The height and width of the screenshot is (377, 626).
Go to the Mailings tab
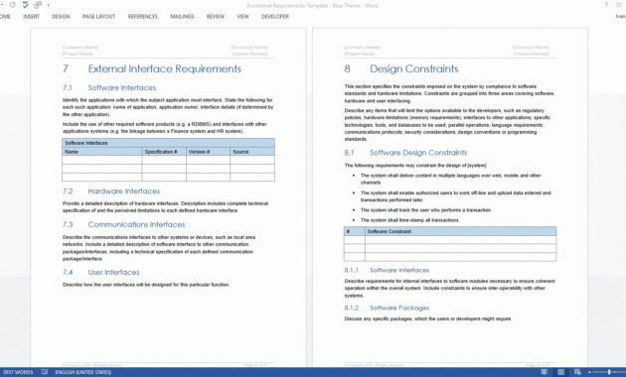coord(182,16)
